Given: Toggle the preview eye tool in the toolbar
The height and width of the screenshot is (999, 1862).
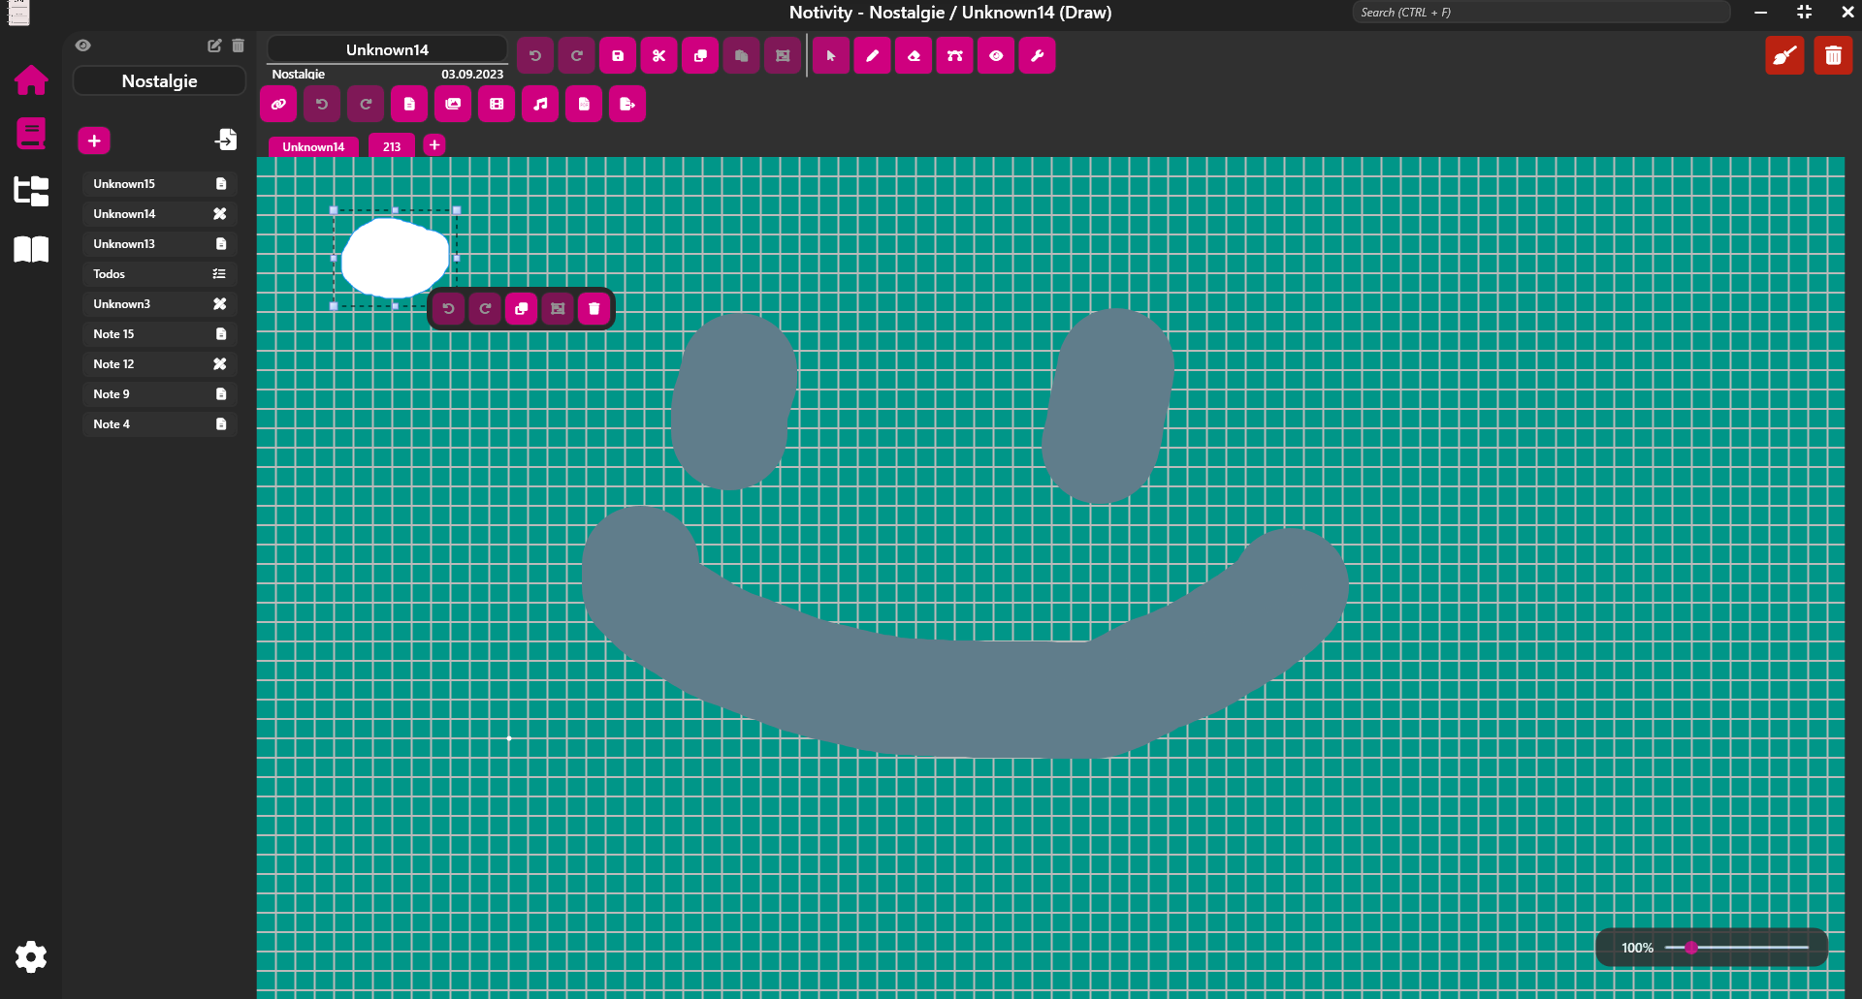Looking at the screenshot, I should (x=996, y=55).
